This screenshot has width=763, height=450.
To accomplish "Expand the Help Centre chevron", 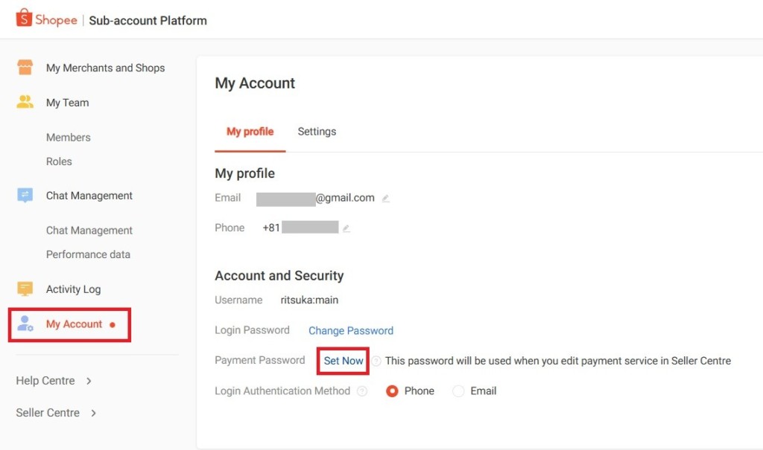I will coord(89,381).
